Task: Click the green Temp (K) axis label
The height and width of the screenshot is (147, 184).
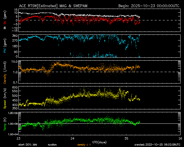Action: pos(5,123)
